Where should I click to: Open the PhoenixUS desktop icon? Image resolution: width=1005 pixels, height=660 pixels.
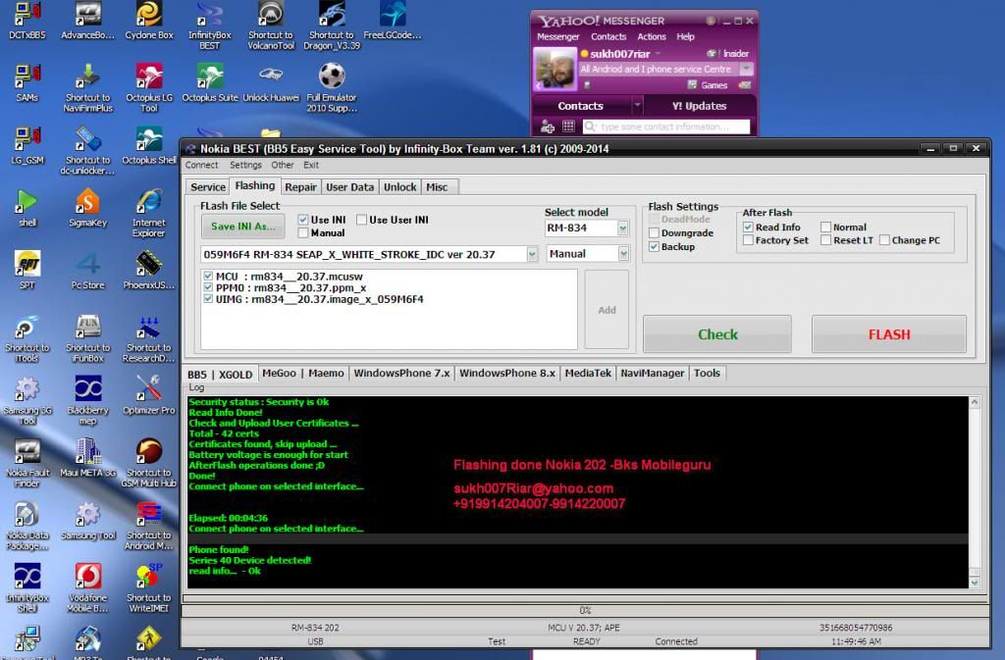[149, 270]
